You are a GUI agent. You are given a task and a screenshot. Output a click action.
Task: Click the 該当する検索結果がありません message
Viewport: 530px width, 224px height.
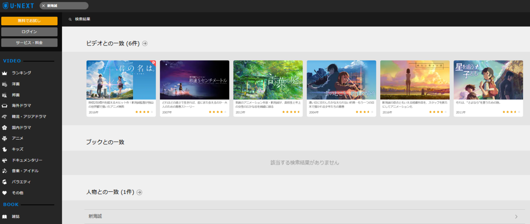point(305,163)
